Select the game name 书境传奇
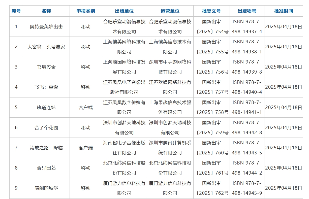Viewport: 309px width, 199px height. [46, 67]
